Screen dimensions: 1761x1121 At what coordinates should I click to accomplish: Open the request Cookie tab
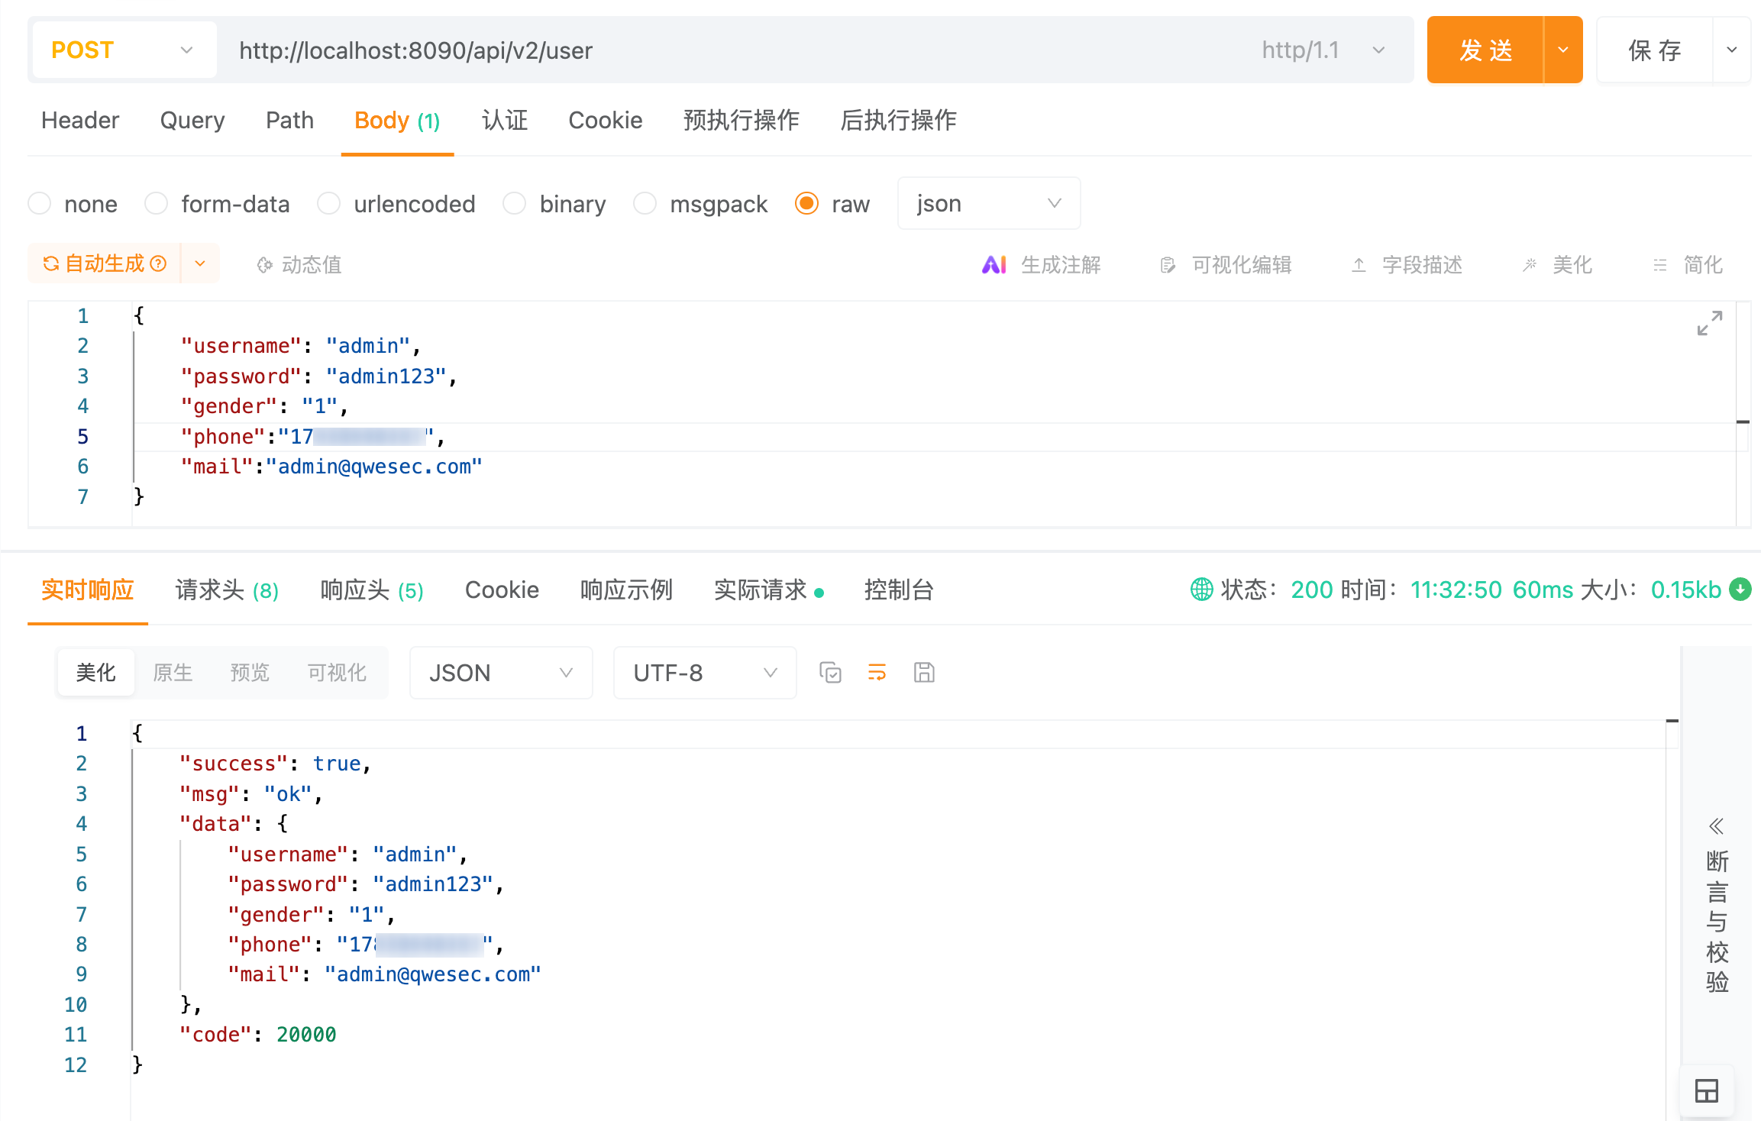point(606,121)
